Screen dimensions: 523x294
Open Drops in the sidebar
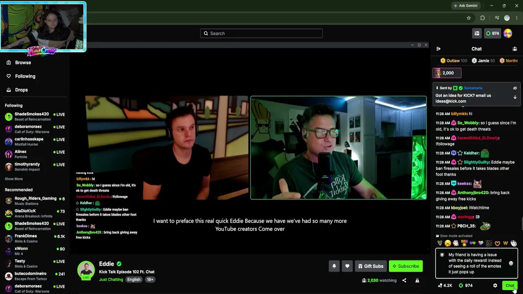pyautogui.click(x=21, y=90)
